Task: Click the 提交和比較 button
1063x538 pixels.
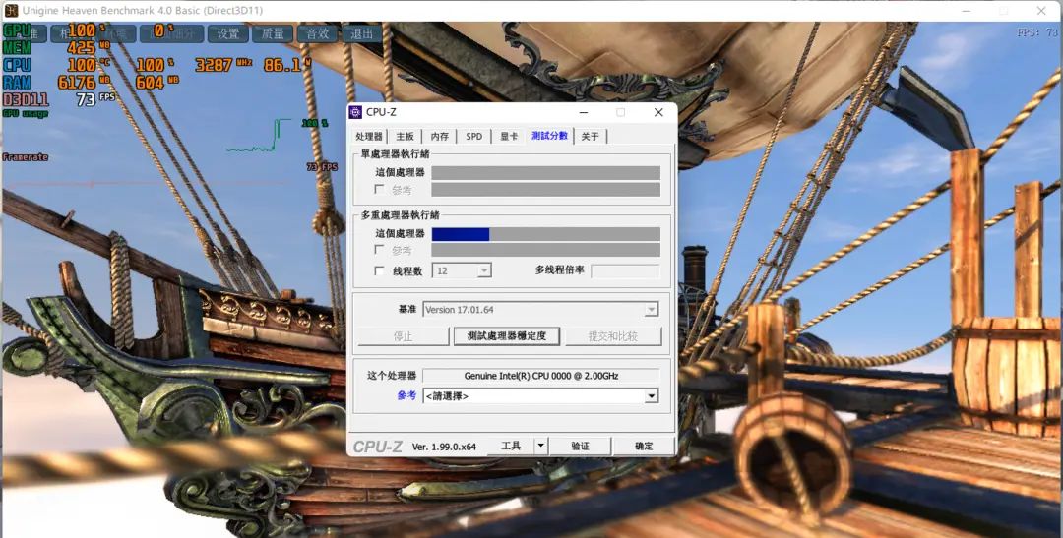Action: click(613, 336)
